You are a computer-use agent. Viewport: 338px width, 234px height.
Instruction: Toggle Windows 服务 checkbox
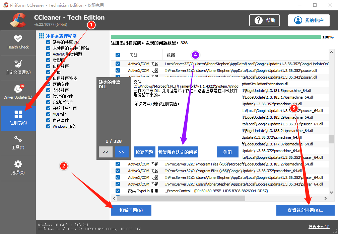[48, 126]
